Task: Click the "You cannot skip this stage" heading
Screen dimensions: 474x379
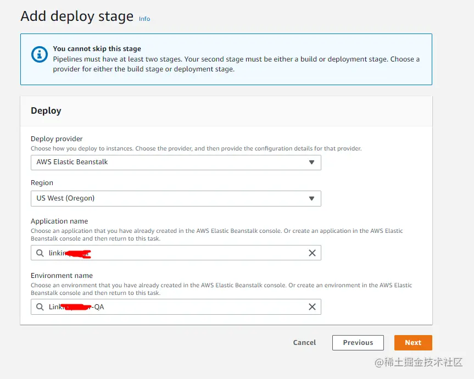Action: (x=97, y=49)
